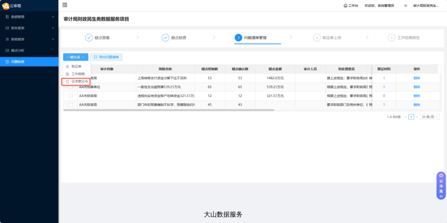Screen dimensions: 447x223
Task: Click the 疑点查看 step checkmark icon
Action: click(89, 38)
